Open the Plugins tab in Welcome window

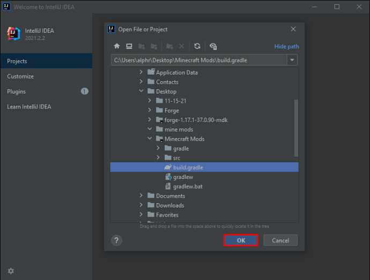point(46,91)
